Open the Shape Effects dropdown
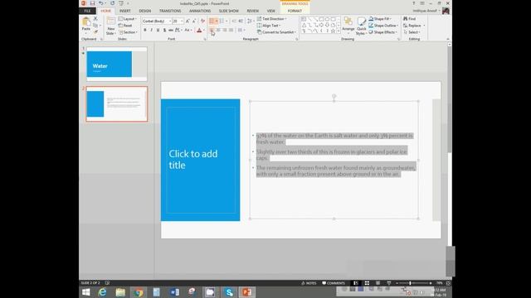Viewport: 531px width, 298px height. point(383,32)
